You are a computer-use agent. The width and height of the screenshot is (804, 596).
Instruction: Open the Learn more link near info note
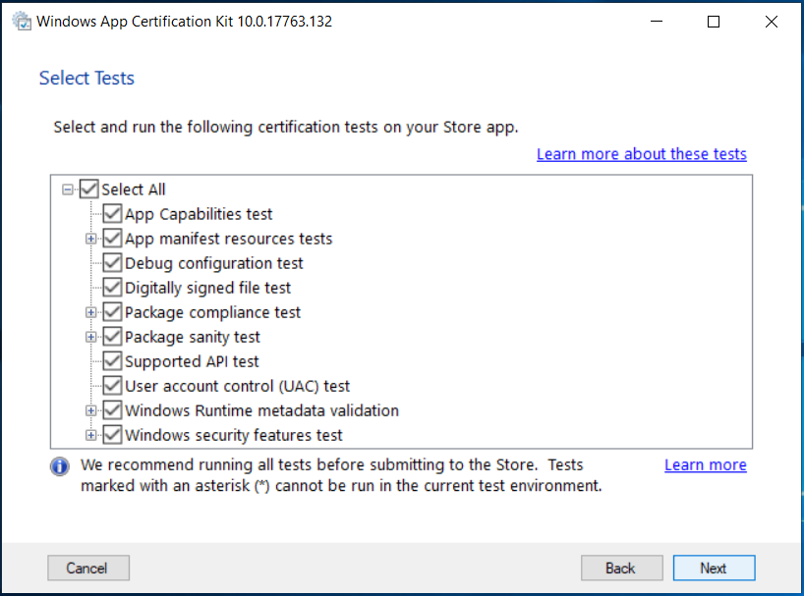tap(706, 465)
